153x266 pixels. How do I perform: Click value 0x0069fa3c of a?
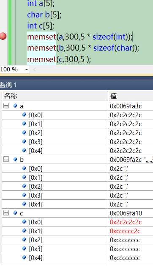(x=126, y=106)
